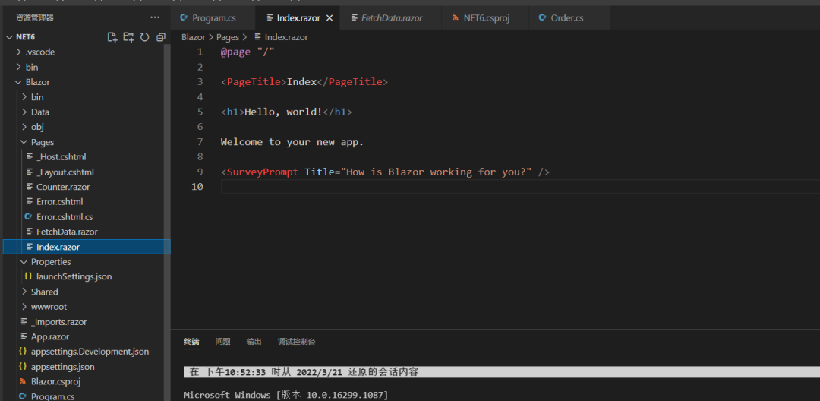Screen dimensions: 820x401
Task: Click the New Folder icon in explorer header
Action: (x=128, y=37)
